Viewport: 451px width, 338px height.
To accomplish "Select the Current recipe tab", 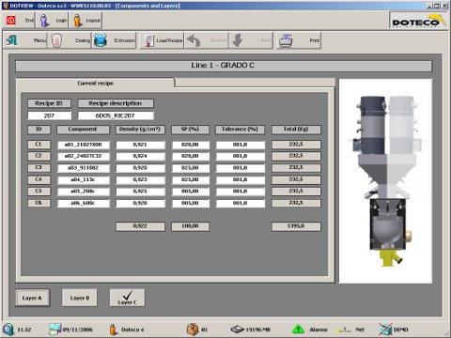I will tap(95, 83).
